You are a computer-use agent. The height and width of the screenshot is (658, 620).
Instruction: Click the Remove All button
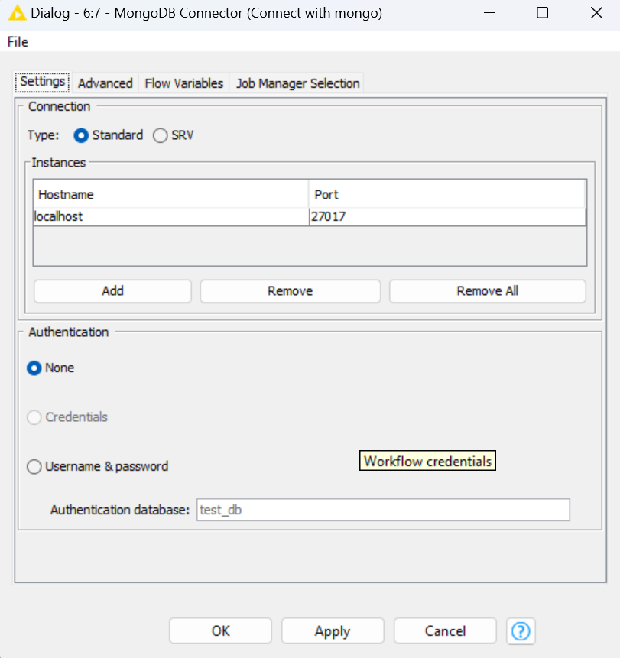point(487,291)
